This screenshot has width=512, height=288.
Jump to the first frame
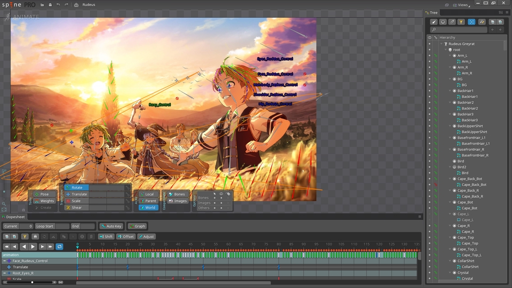[x=6, y=246]
